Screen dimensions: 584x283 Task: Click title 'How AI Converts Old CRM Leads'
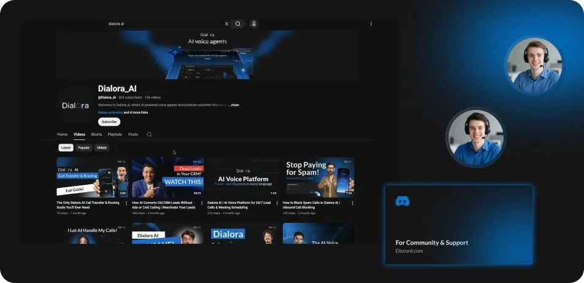coord(164,205)
